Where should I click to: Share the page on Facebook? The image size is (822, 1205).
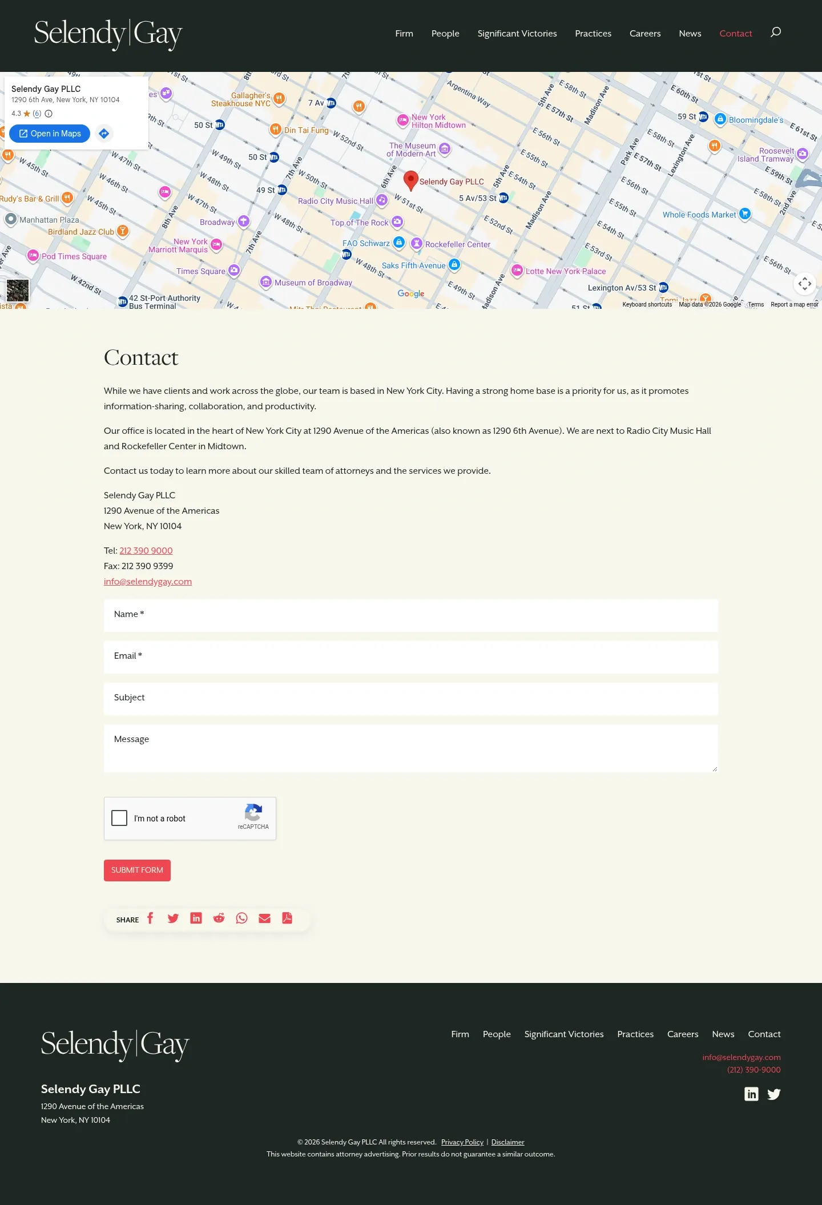(150, 918)
